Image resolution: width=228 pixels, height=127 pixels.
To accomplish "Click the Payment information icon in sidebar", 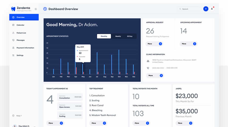I will (13, 48).
